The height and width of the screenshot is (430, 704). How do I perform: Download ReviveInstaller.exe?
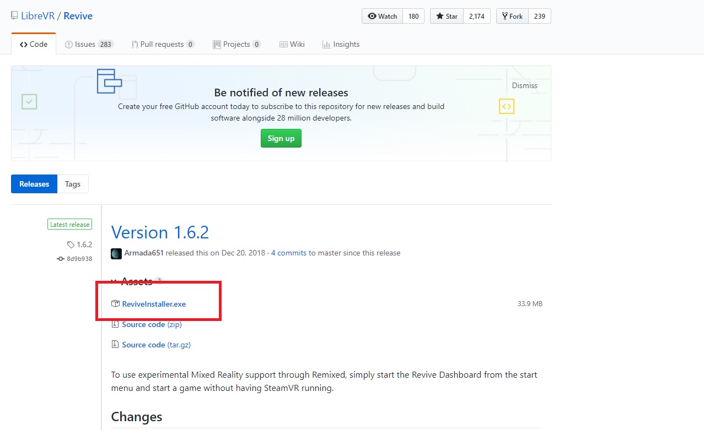pos(154,304)
